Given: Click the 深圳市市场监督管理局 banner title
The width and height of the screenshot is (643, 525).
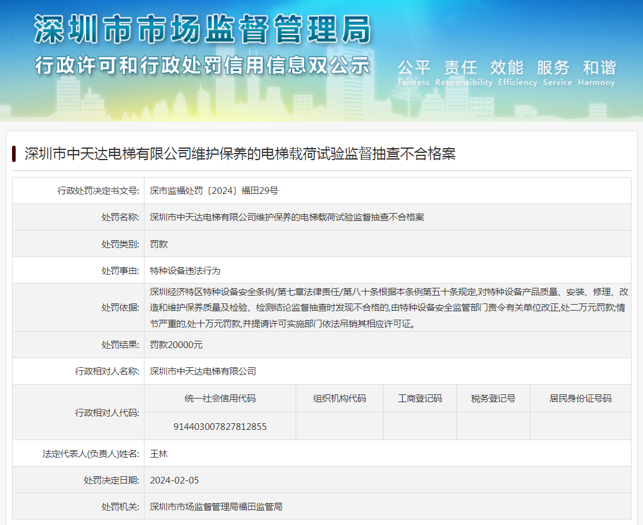Looking at the screenshot, I should click(x=202, y=30).
